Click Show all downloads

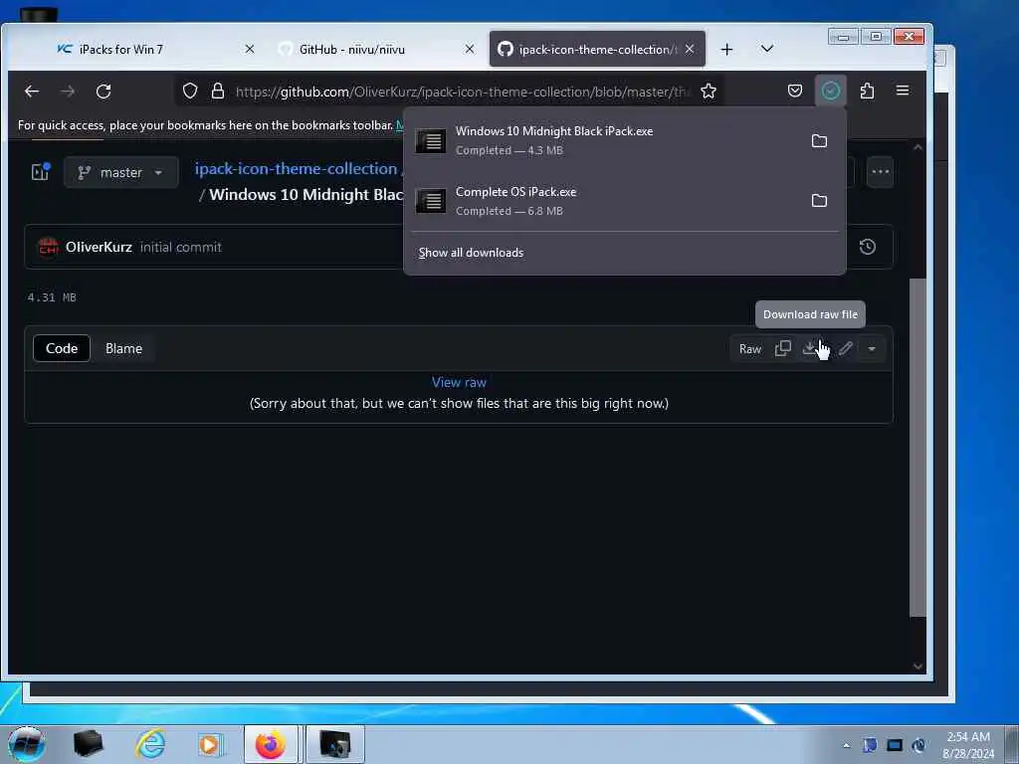pos(471,253)
